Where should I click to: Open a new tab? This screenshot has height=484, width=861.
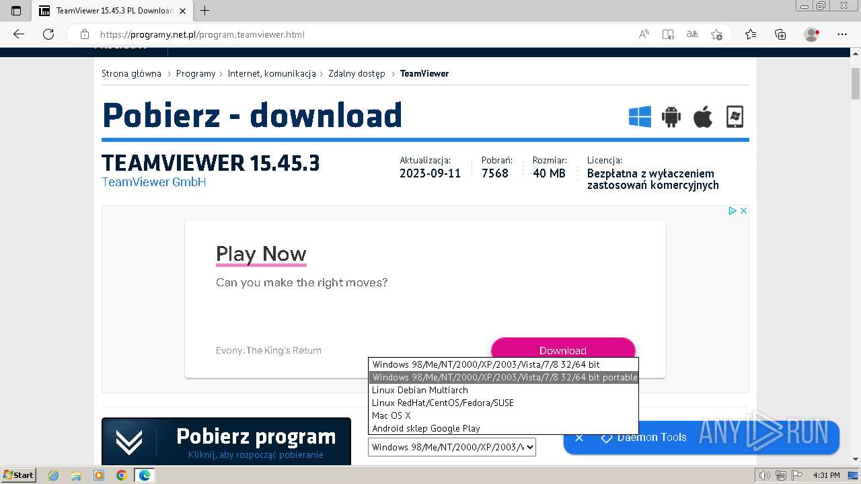pos(205,11)
